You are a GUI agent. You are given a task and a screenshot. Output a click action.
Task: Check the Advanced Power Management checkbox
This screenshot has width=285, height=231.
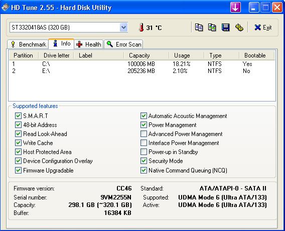pos(144,134)
